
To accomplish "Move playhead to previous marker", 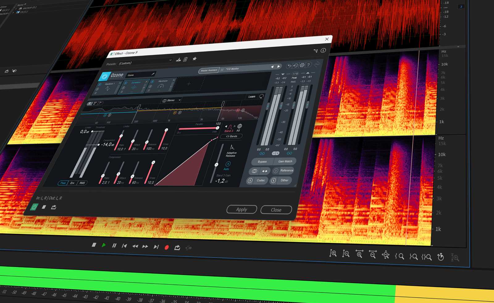I will coord(124,246).
